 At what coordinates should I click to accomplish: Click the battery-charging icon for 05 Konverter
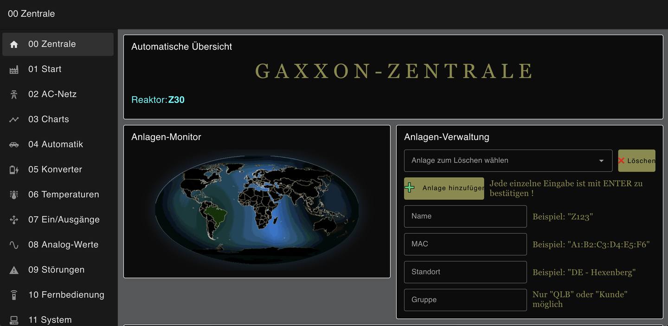[14, 169]
